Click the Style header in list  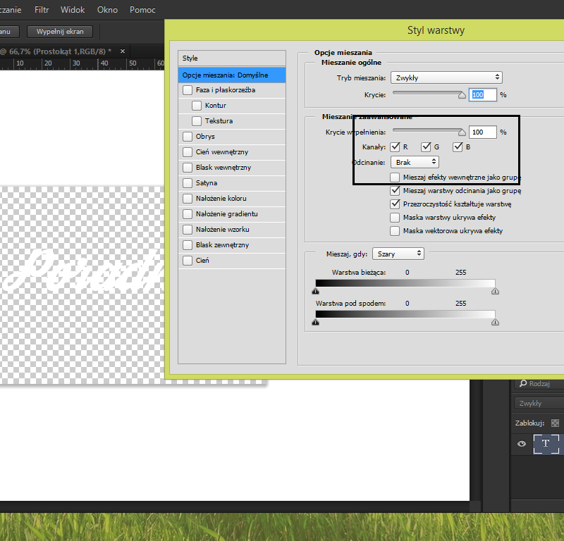232,58
